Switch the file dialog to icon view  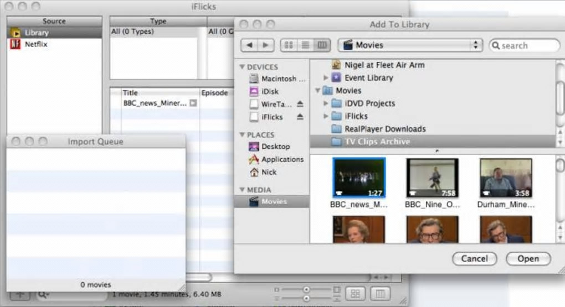point(289,45)
